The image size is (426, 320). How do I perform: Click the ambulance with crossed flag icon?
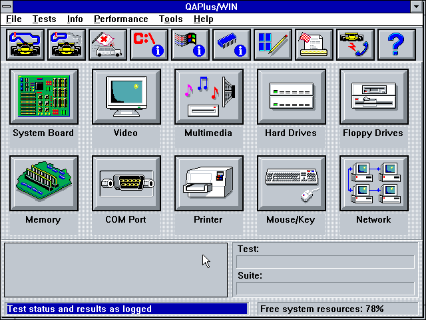[108, 45]
